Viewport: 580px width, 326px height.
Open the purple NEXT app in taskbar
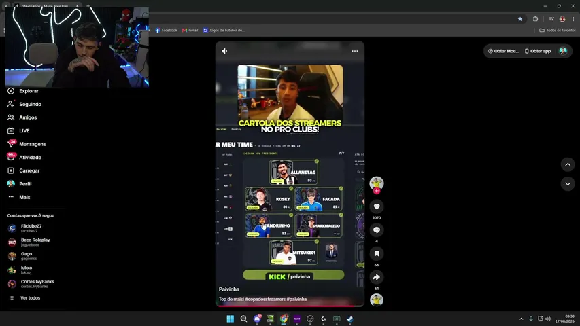pyautogui.click(x=296, y=319)
